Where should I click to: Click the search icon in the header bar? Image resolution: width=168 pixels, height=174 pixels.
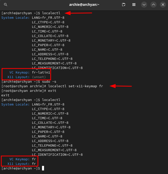tap(6, 5)
